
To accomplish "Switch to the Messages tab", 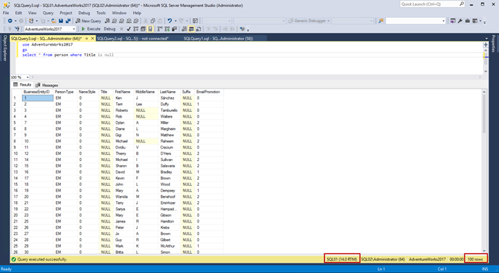I will (x=47, y=85).
